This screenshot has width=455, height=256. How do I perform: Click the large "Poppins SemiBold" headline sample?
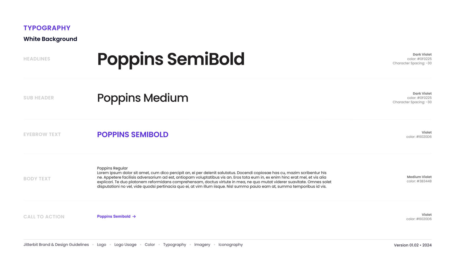click(171, 59)
